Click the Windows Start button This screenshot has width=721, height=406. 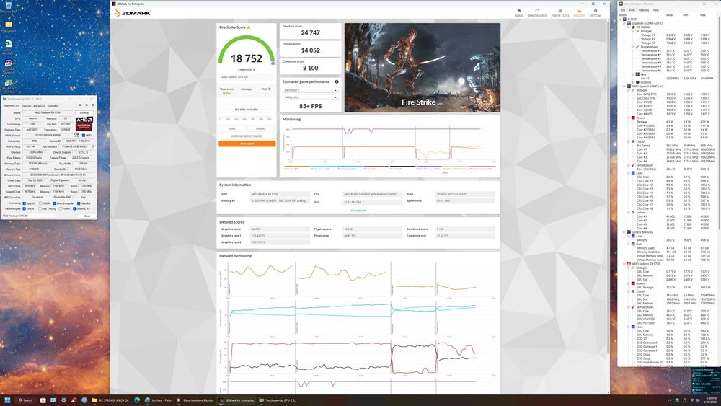coord(7,400)
